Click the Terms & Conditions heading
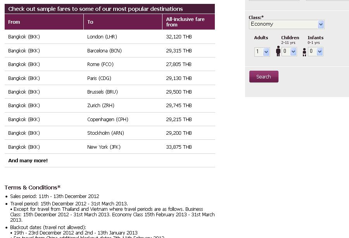Screen dimensions: 349x238 tap(33, 188)
